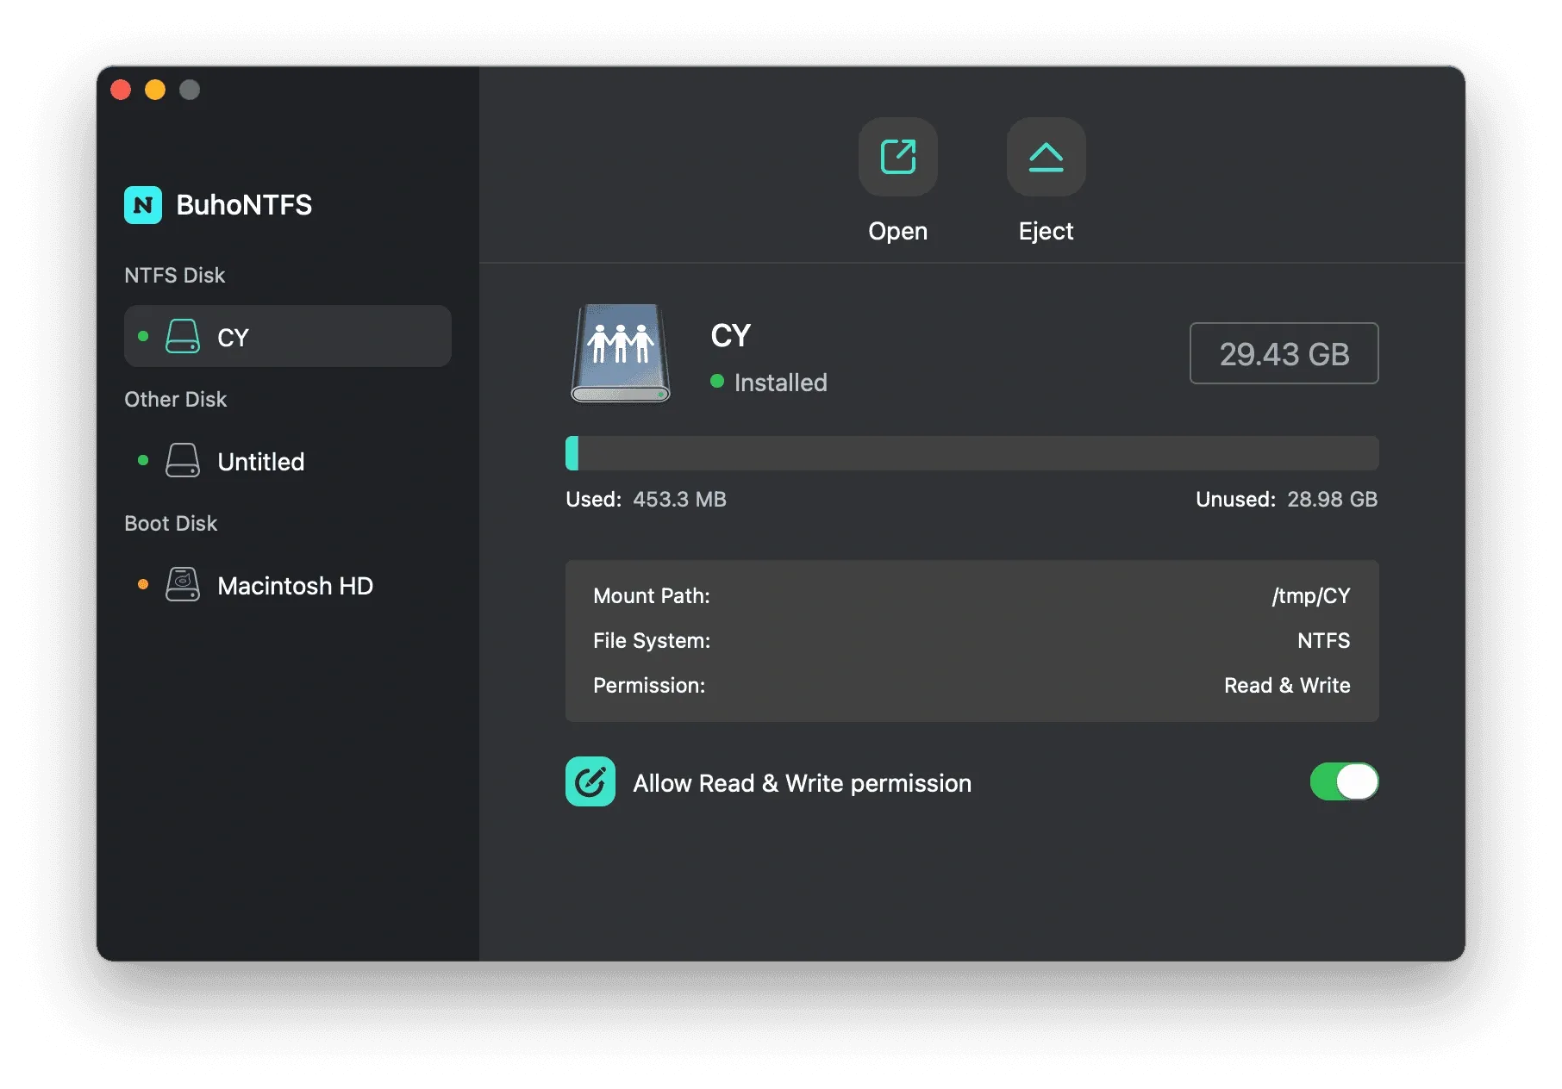Image resolution: width=1562 pixels, height=1089 pixels.
Task: Click the orange status dot beside Macintosh HD
Action: point(143,585)
